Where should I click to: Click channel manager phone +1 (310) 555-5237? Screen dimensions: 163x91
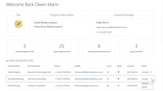click(104, 32)
